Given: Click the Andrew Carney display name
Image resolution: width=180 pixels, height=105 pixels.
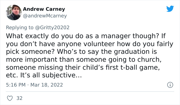Looking at the screenshot, I should pos(44,9).
